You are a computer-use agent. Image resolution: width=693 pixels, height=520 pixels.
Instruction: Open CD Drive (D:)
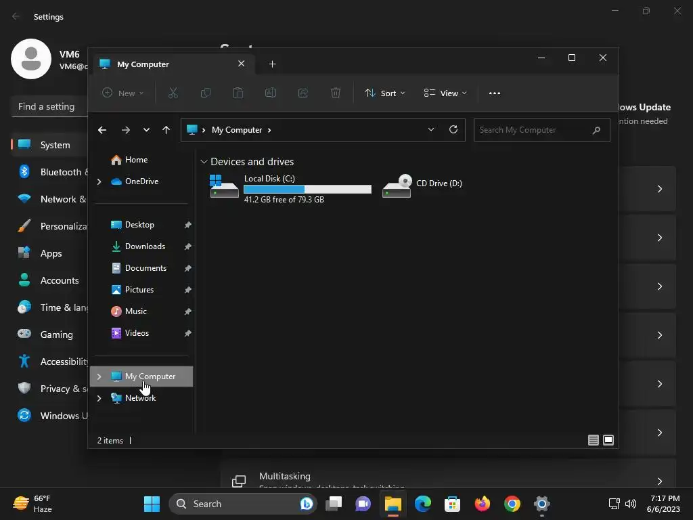click(x=422, y=186)
